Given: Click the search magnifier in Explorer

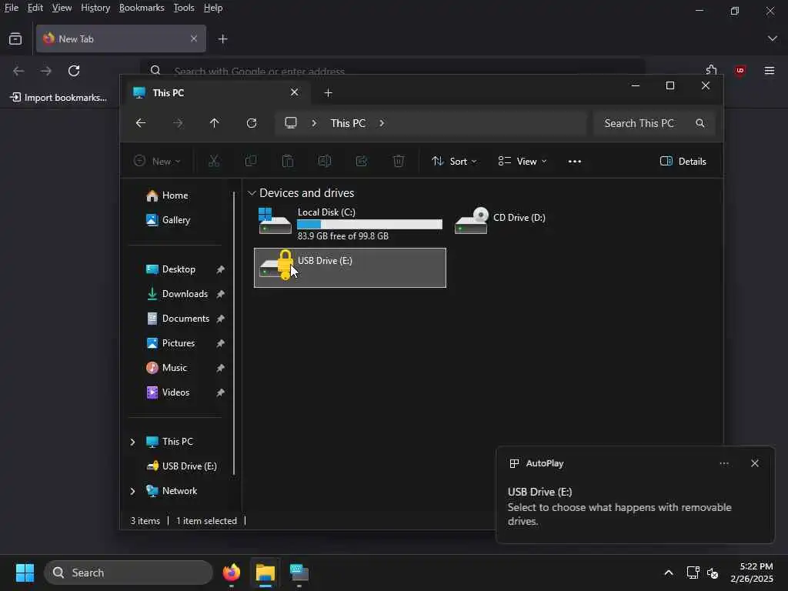Looking at the screenshot, I should (x=700, y=123).
